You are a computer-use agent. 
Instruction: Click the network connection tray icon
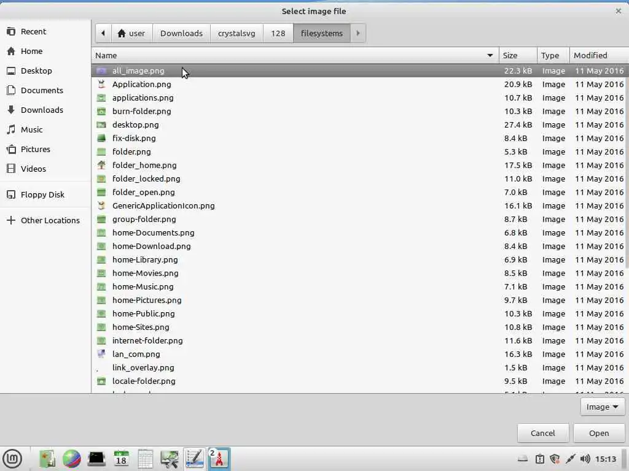click(570, 459)
